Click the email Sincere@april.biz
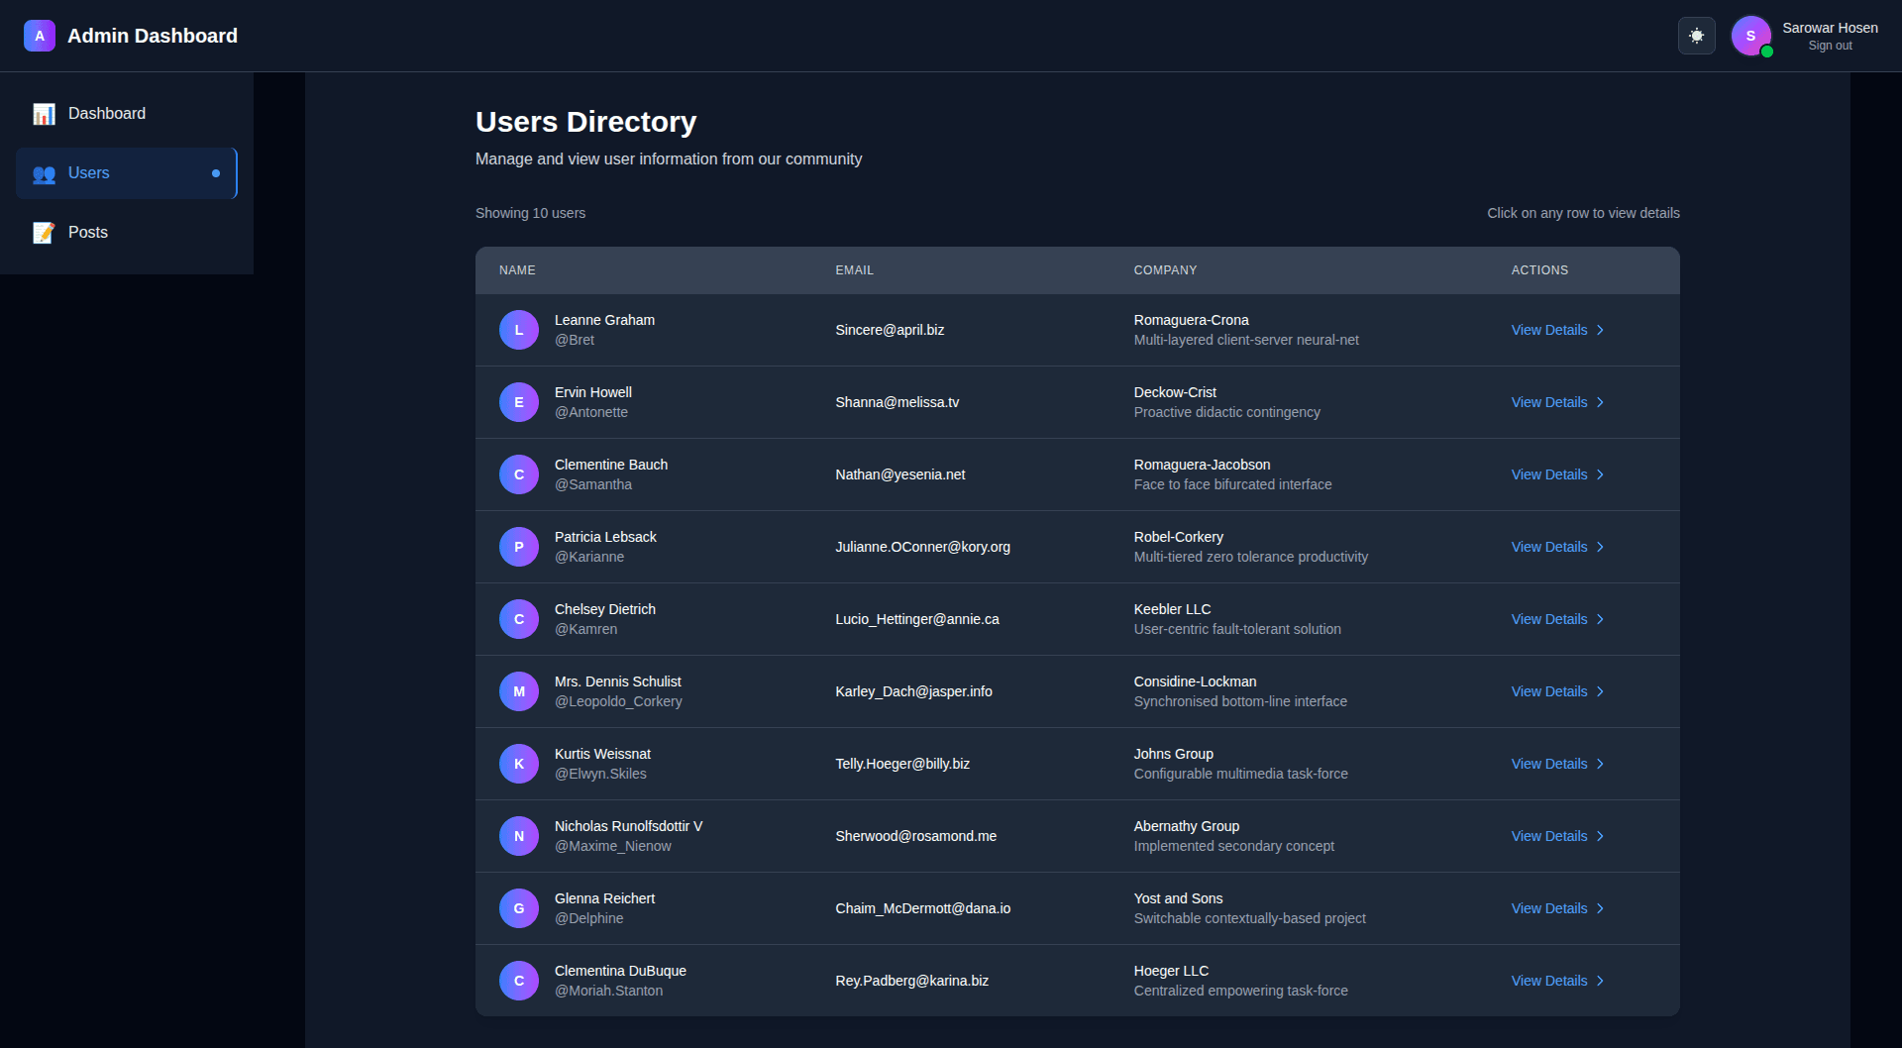Image resolution: width=1902 pixels, height=1048 pixels. (x=890, y=330)
